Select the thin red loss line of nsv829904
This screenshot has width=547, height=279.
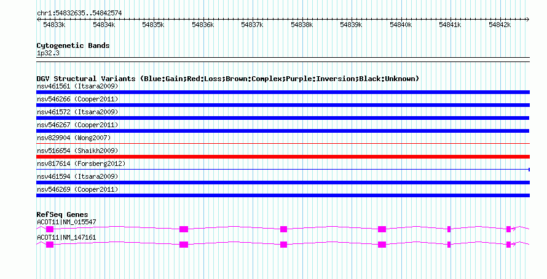(x=283, y=143)
